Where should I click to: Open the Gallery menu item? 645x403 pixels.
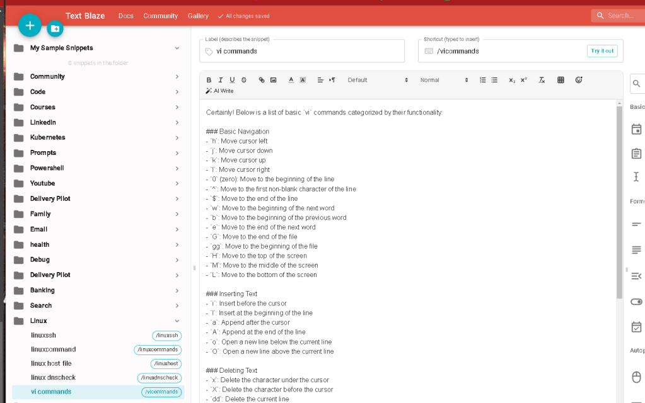pyautogui.click(x=198, y=16)
